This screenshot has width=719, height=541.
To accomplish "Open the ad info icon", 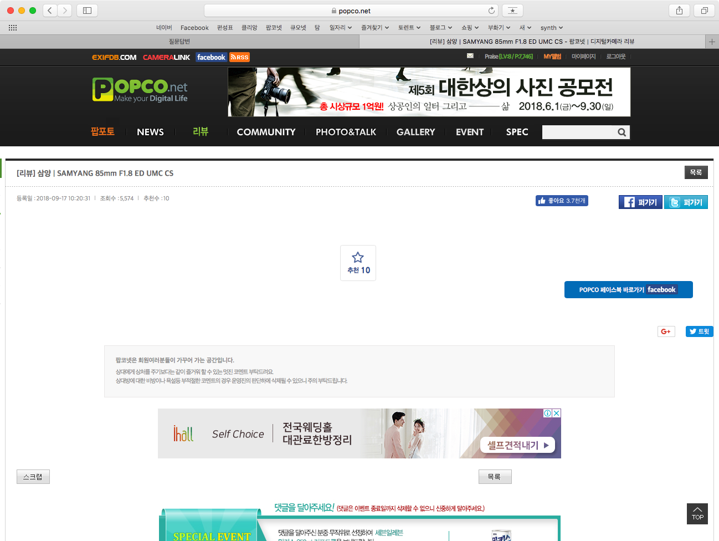I will 548,413.
